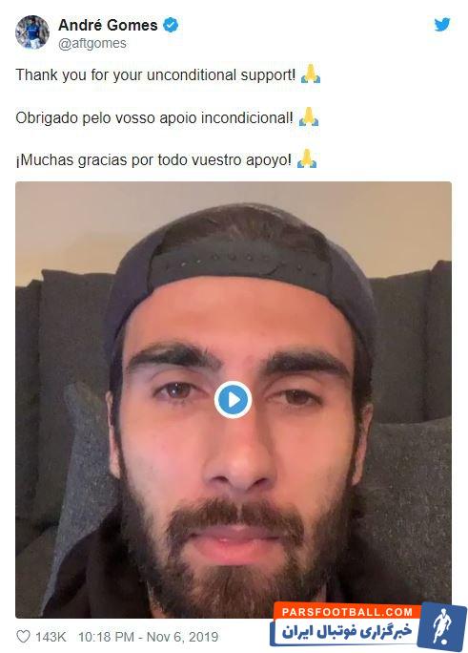
Task: Click the Persian text in the watermark banner
Action: (348, 632)
